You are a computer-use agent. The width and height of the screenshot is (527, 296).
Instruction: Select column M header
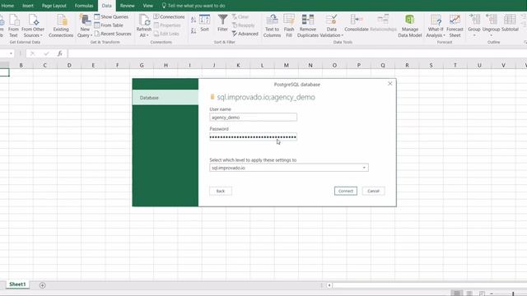[286, 65]
